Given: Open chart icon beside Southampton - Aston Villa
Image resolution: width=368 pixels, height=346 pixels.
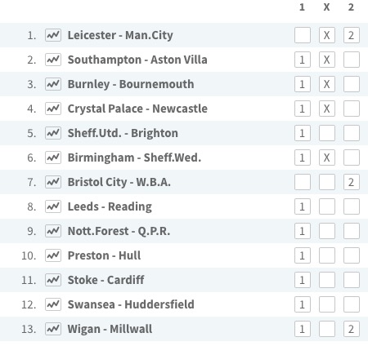Looking at the screenshot, I should [x=53, y=60].
